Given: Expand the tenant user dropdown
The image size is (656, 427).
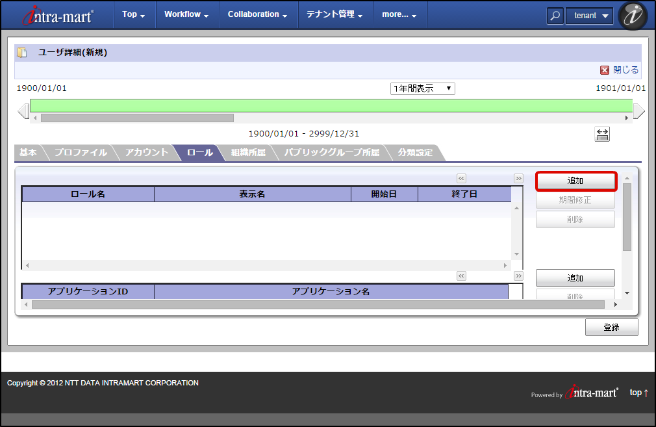Looking at the screenshot, I should pyautogui.click(x=589, y=16).
